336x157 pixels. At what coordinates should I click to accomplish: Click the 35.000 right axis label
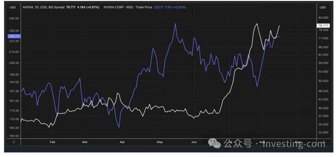click(324, 124)
